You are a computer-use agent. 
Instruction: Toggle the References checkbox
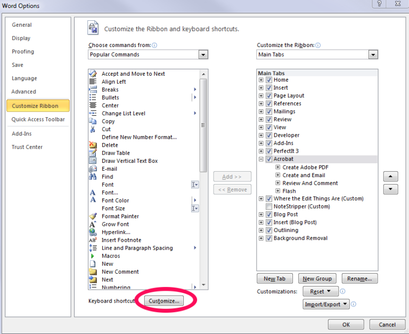269,104
